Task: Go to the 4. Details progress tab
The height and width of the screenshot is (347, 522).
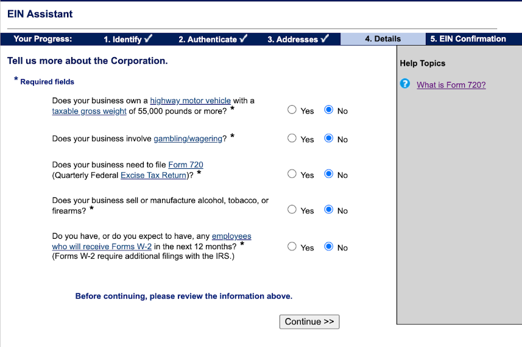Action: [x=383, y=39]
